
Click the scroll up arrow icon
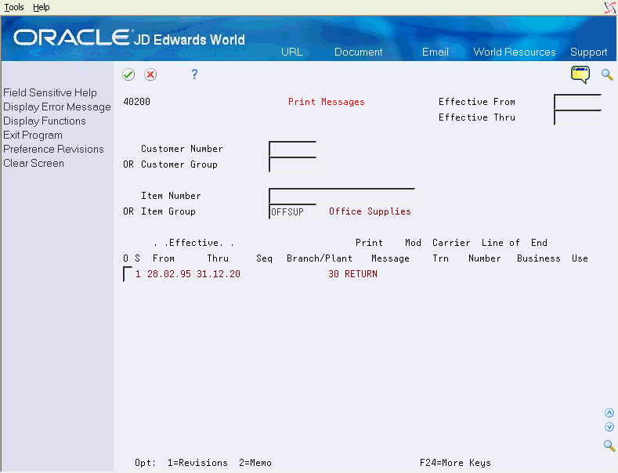609,413
